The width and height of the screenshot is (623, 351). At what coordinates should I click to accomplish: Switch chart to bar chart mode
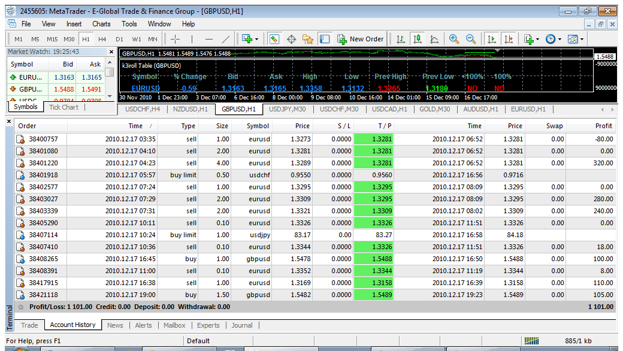click(x=401, y=39)
